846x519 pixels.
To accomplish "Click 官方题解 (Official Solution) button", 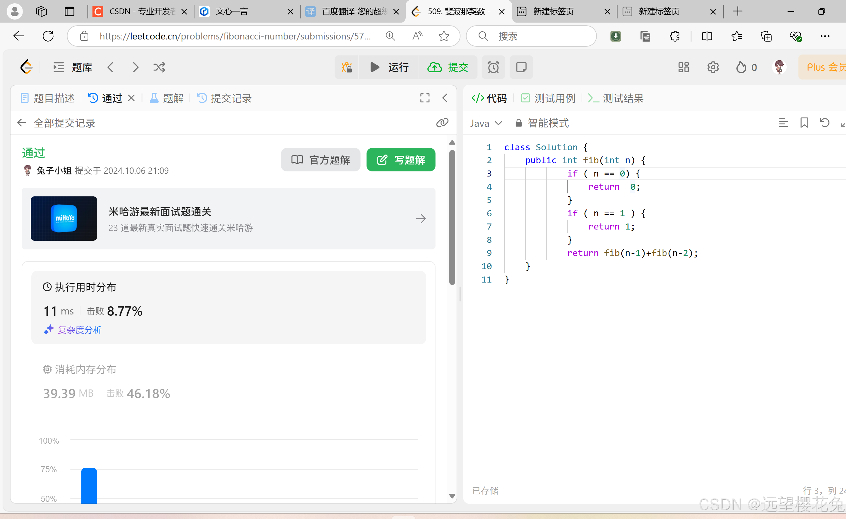I will [321, 160].
